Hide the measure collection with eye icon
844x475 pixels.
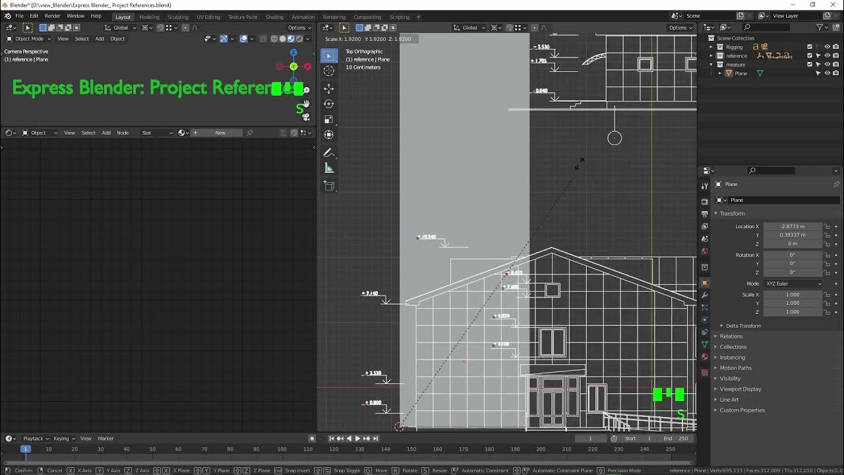tap(827, 65)
